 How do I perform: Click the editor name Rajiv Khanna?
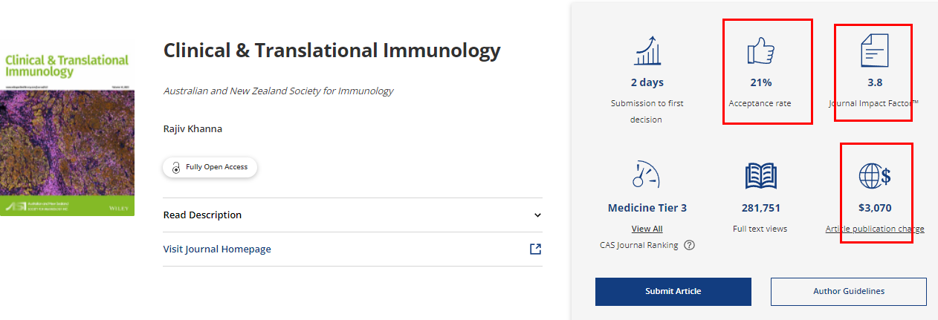193,128
